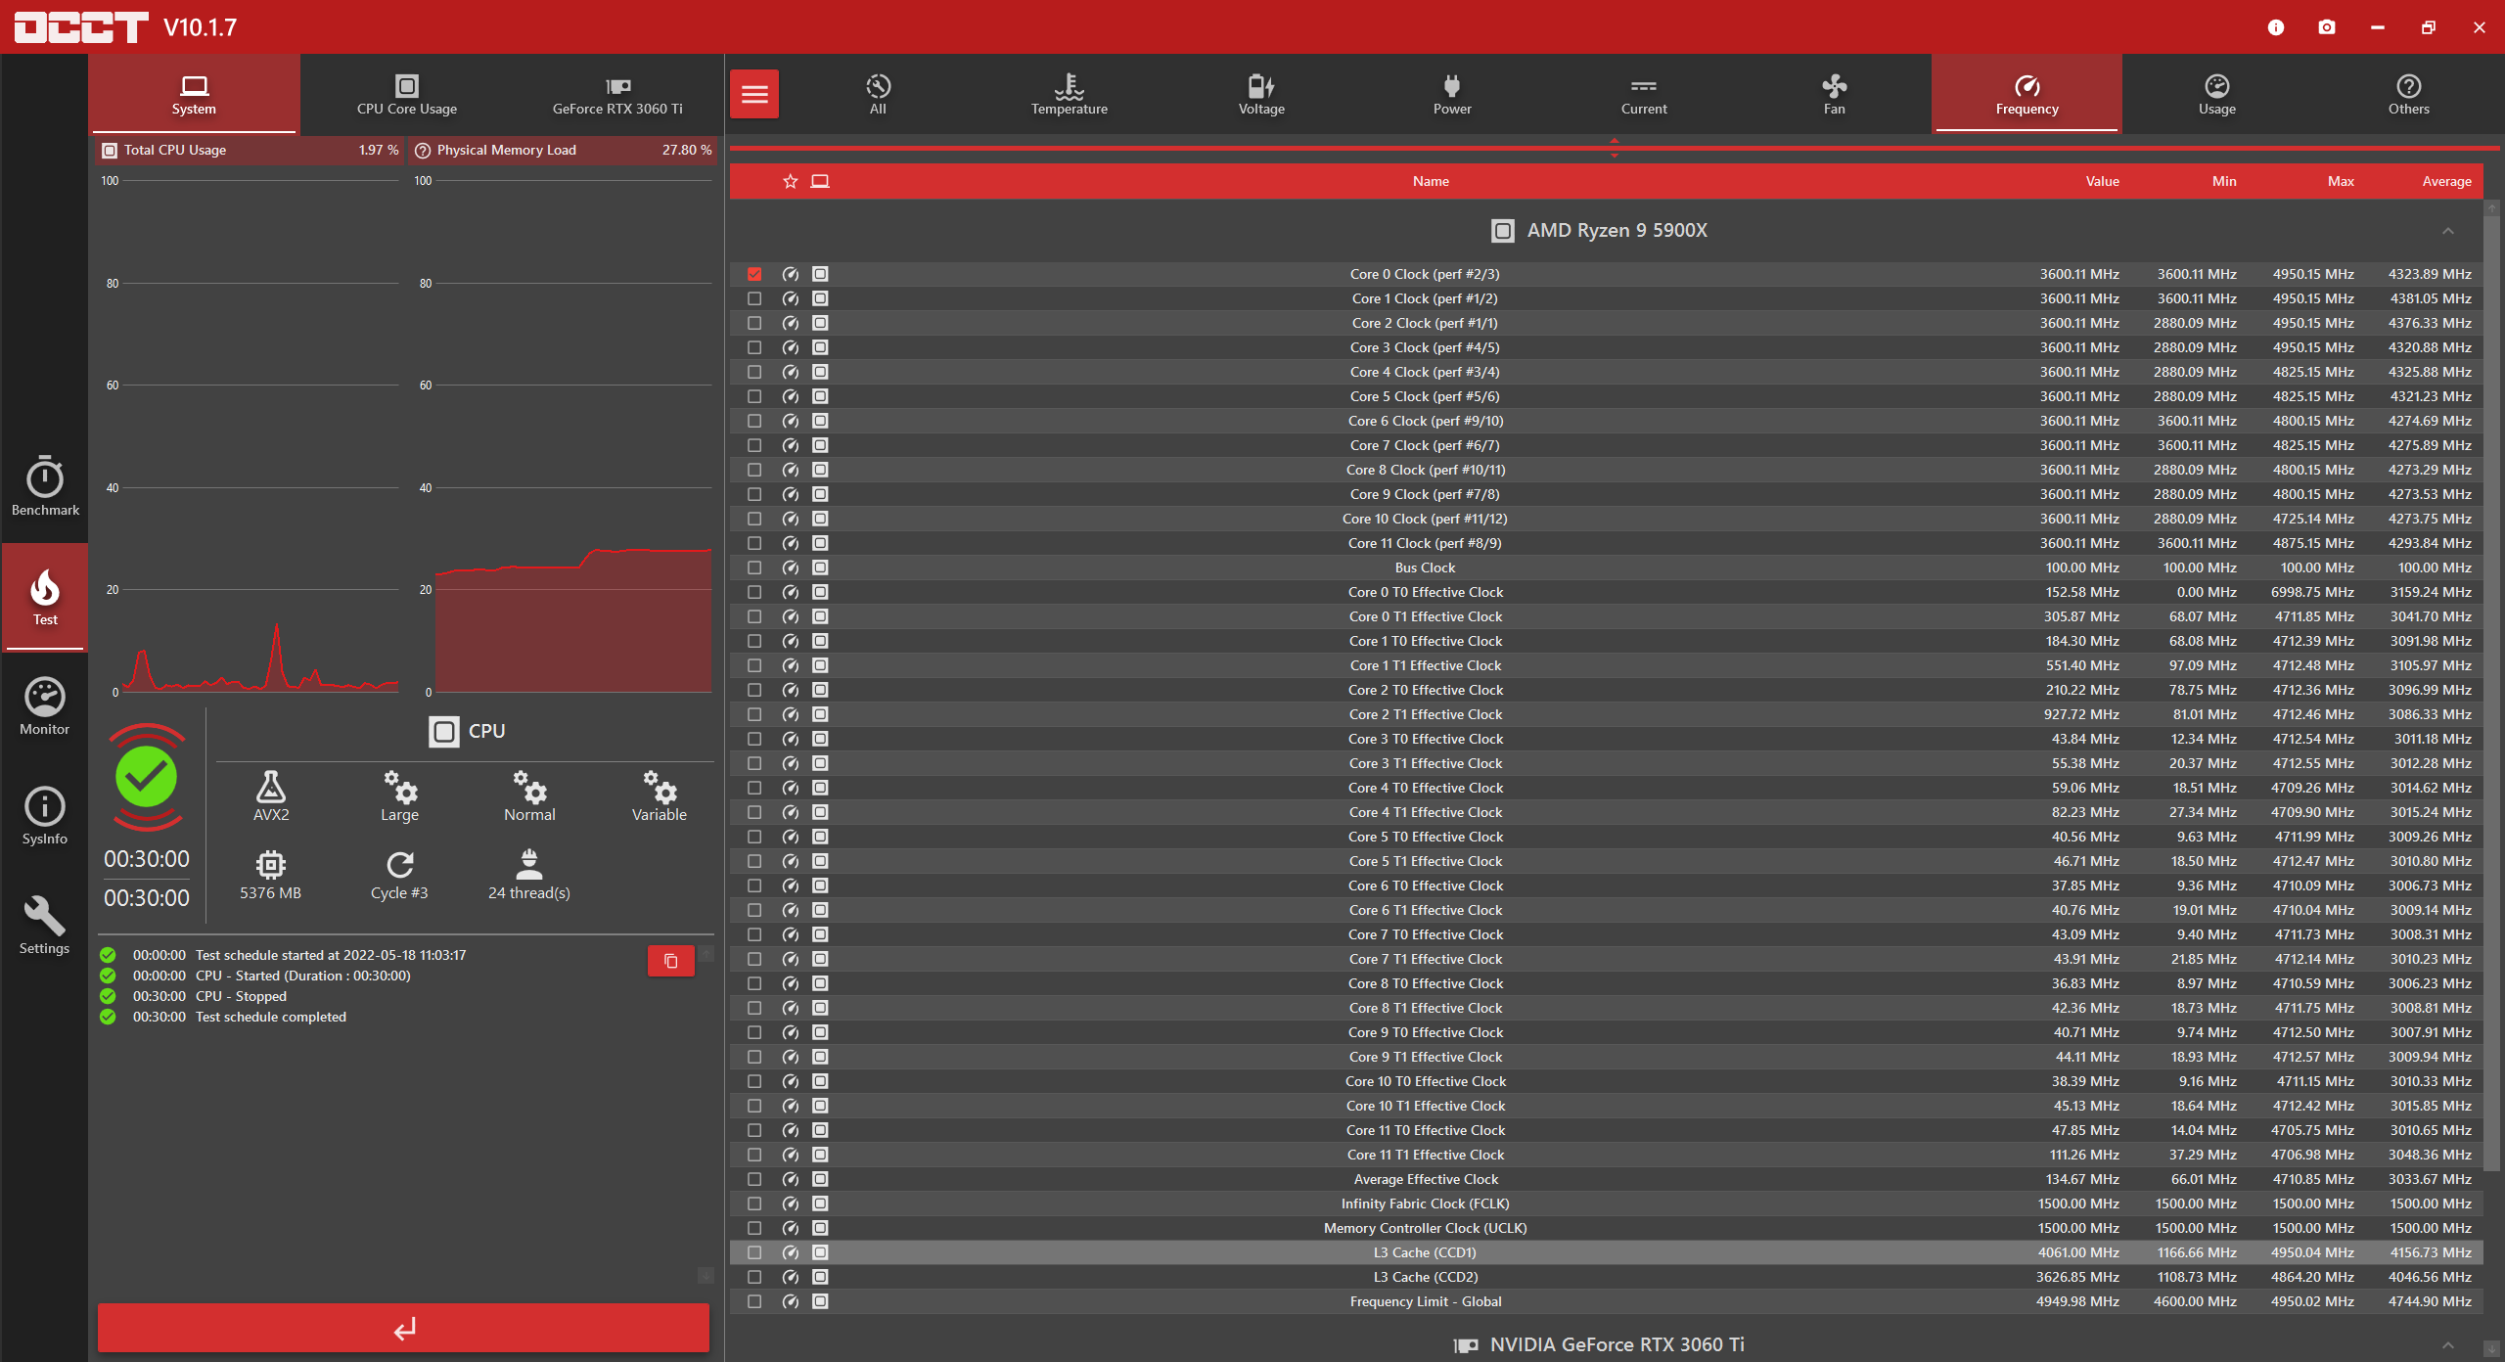Click log entry 'Test schedule completed'
Viewport: 2505px width, 1362px height.
tap(271, 1017)
